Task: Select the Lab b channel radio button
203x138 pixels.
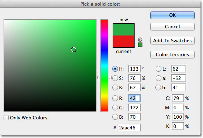Action: [158, 87]
